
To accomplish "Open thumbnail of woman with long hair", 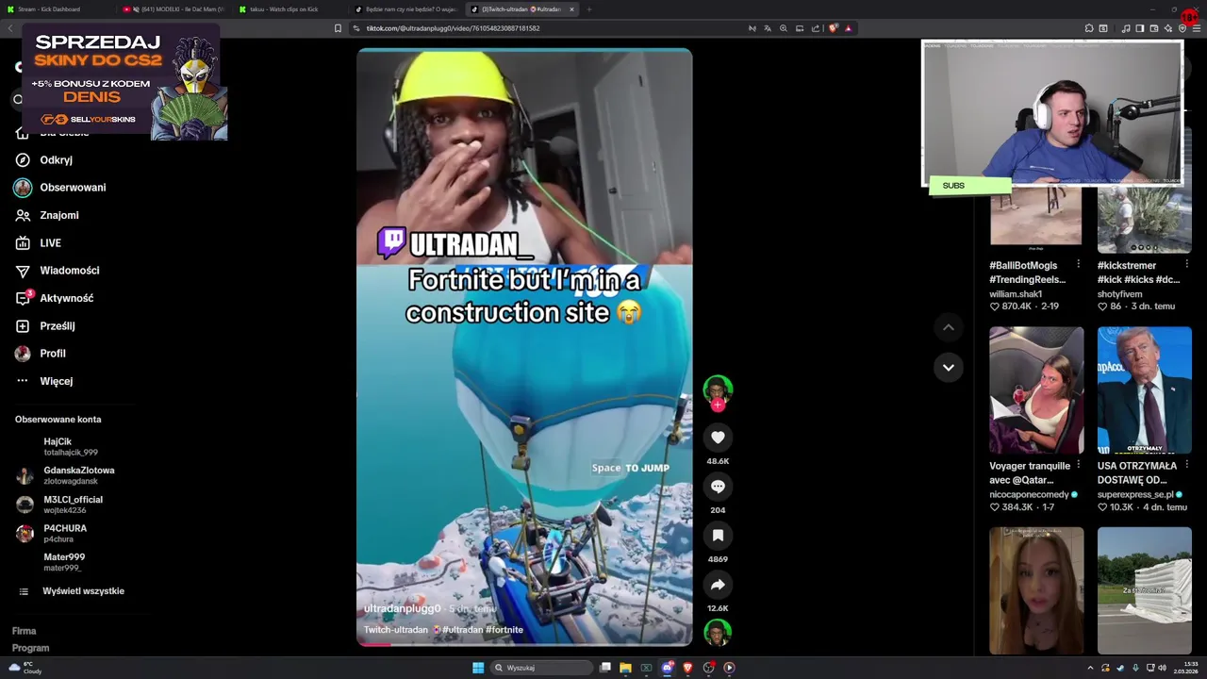I will coord(1036,590).
